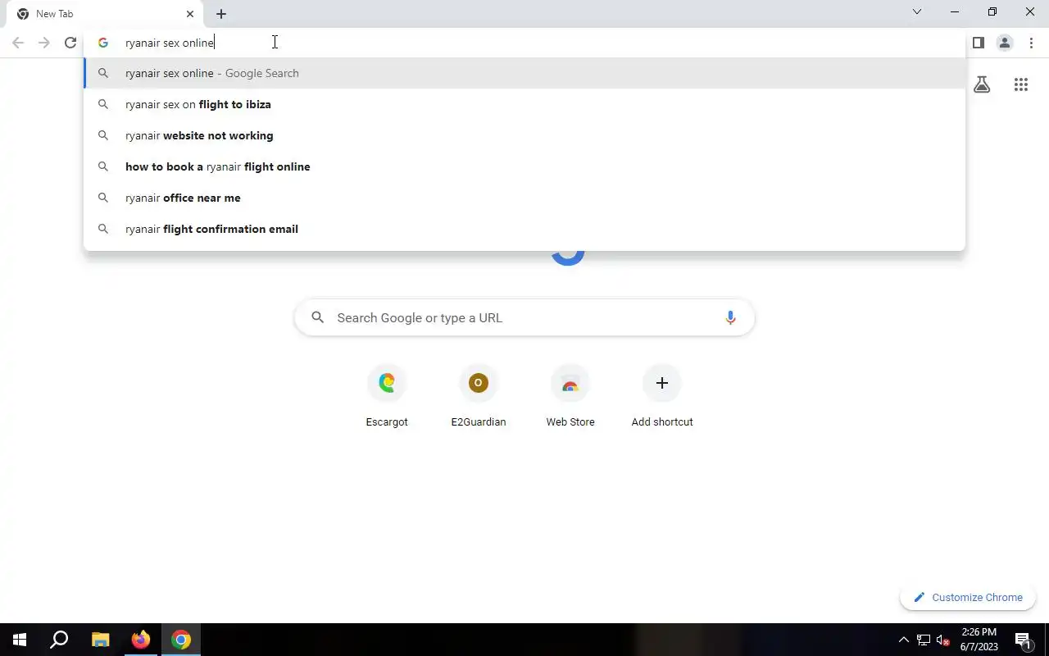Open the Web Store shortcut
The width and height of the screenshot is (1049, 656).
pyautogui.click(x=570, y=398)
